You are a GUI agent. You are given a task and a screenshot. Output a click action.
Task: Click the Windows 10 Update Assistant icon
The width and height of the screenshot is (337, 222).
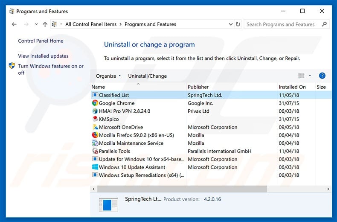pyautogui.click(x=95, y=167)
